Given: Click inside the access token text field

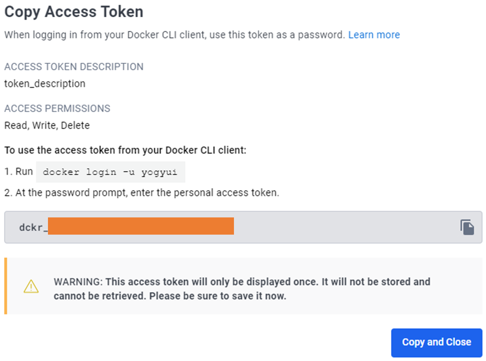Looking at the screenshot, I should coord(344,227).
